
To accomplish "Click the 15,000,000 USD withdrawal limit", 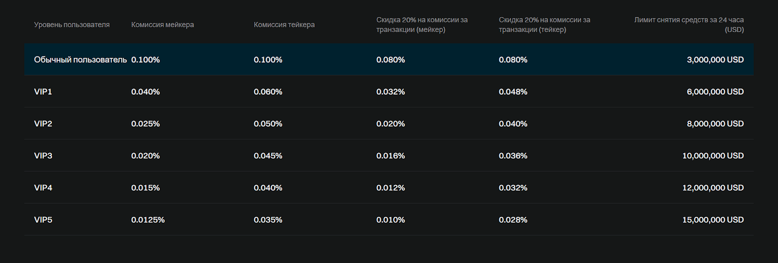I will pos(712,220).
